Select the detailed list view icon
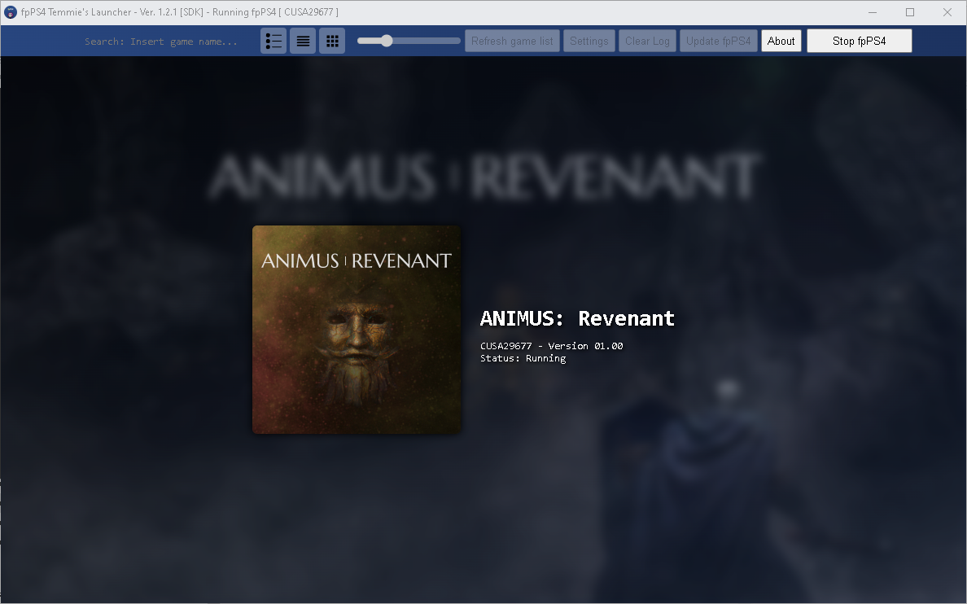The image size is (967, 604). [273, 40]
